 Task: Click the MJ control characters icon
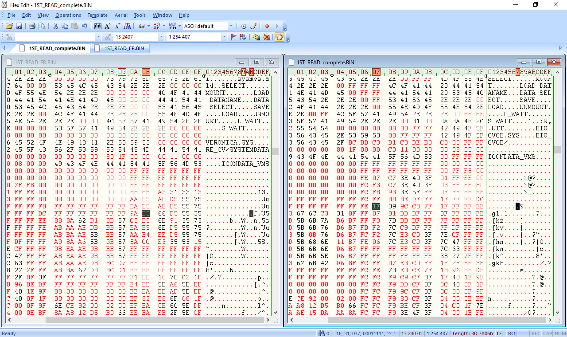pyautogui.click(x=172, y=26)
